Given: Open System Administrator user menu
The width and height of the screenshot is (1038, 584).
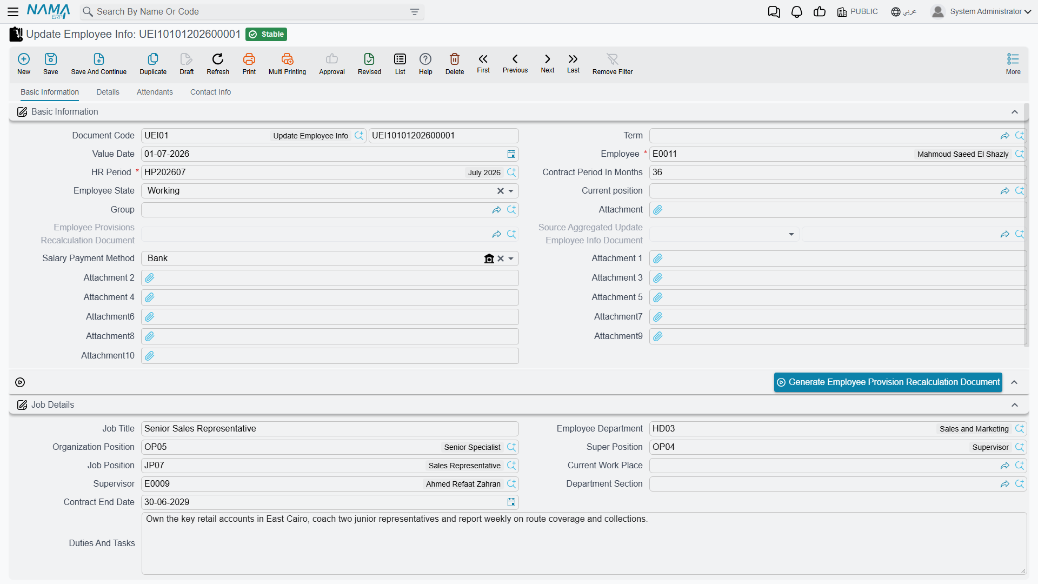Looking at the screenshot, I should point(981,11).
